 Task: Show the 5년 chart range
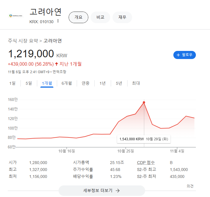(119, 83)
